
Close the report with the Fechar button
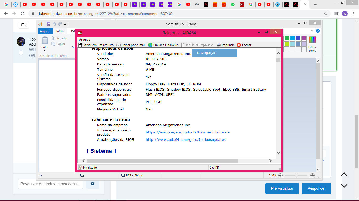tap(244, 45)
